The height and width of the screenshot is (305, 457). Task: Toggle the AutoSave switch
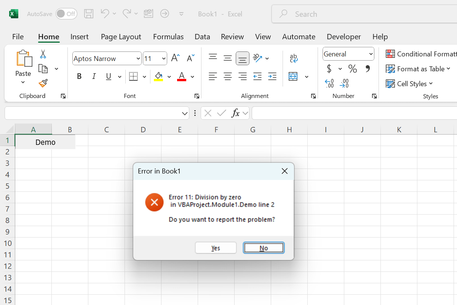coord(66,14)
